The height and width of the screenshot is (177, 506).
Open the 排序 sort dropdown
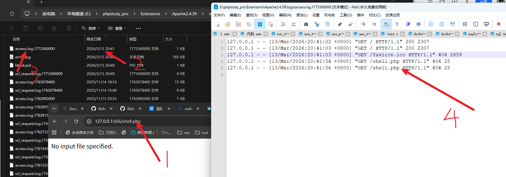91,28
